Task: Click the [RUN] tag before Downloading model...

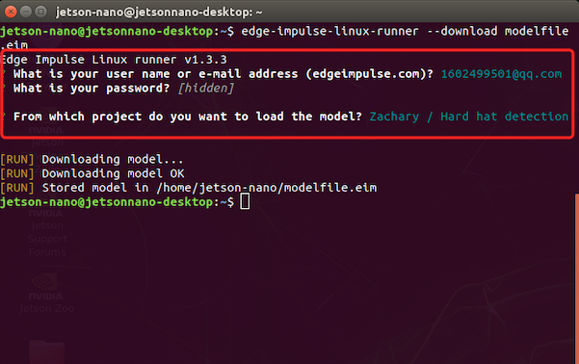Action: [x=17, y=160]
